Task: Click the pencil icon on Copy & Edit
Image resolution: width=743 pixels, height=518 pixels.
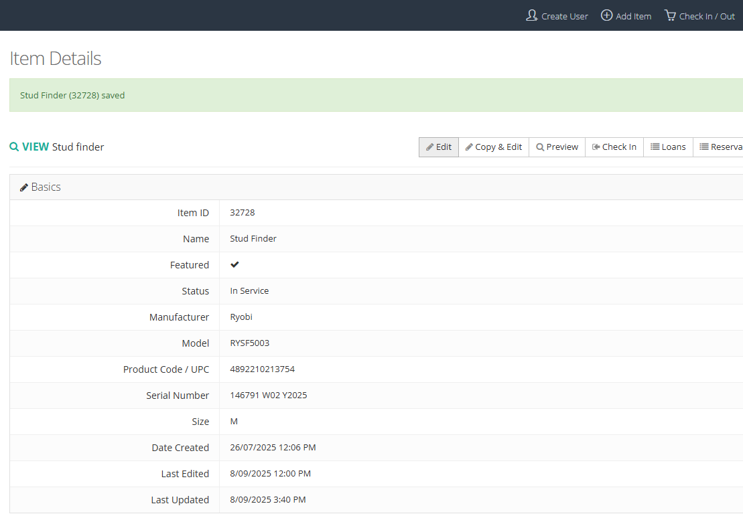Action: (x=469, y=147)
